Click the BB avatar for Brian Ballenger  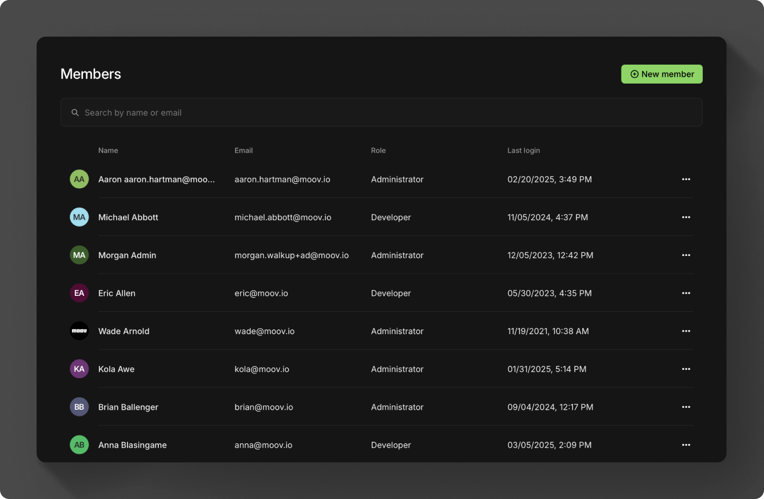tap(79, 407)
